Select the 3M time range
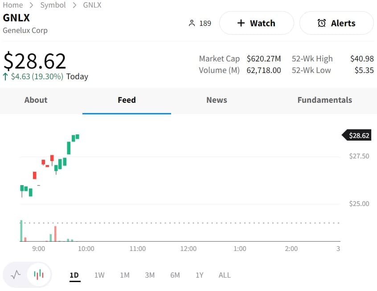377x291 pixels. coord(150,275)
